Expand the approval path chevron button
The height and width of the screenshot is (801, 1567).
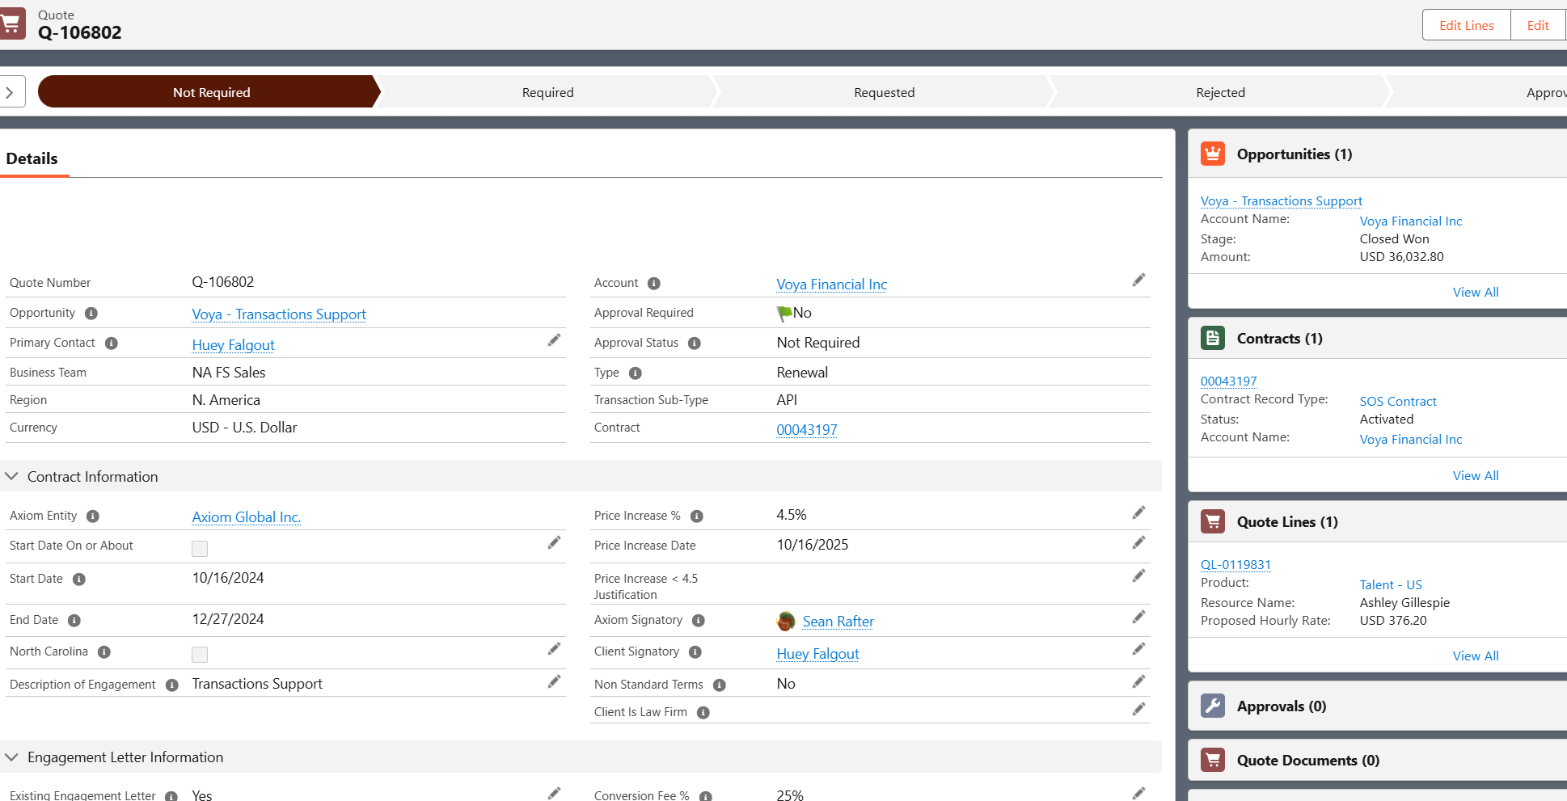[11, 92]
